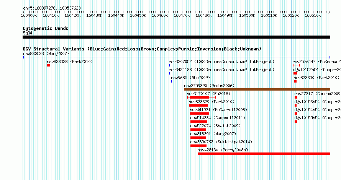The width and height of the screenshot is (341, 180).
Task: Click the esv9685 (Ahn2009) label
Action: click(x=190, y=78)
